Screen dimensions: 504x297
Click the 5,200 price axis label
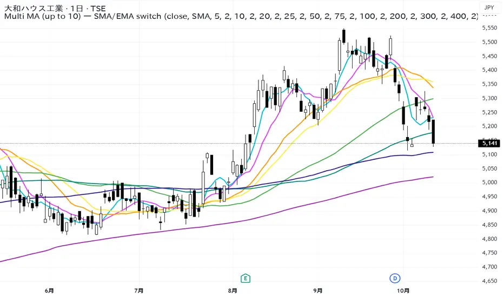tap(489, 126)
